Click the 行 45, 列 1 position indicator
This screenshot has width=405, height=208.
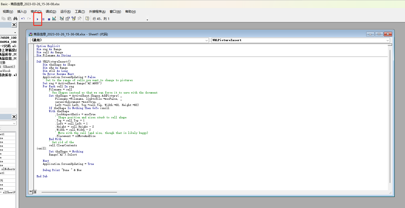[x=101, y=19]
